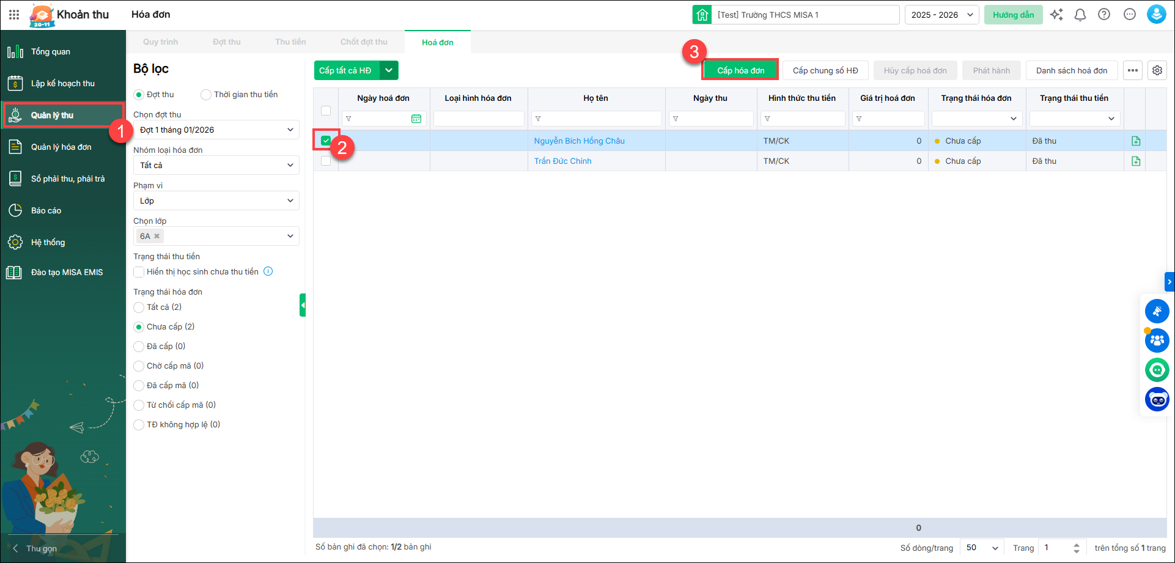Switch to the Thu tiền tab
The width and height of the screenshot is (1175, 563).
coord(290,42)
